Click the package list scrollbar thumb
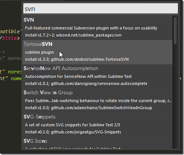Viewport: 184px width, 155px height. [175, 31]
